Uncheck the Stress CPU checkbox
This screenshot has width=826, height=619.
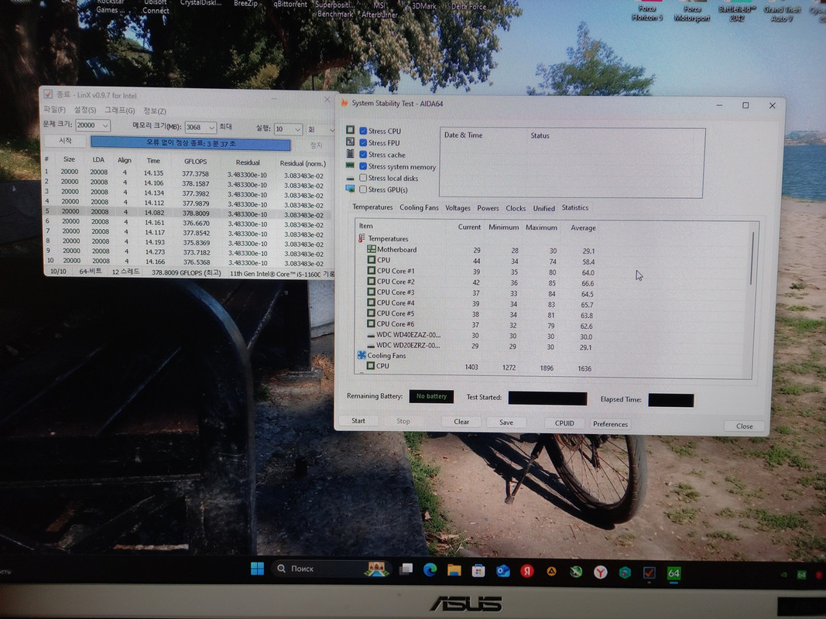point(363,131)
